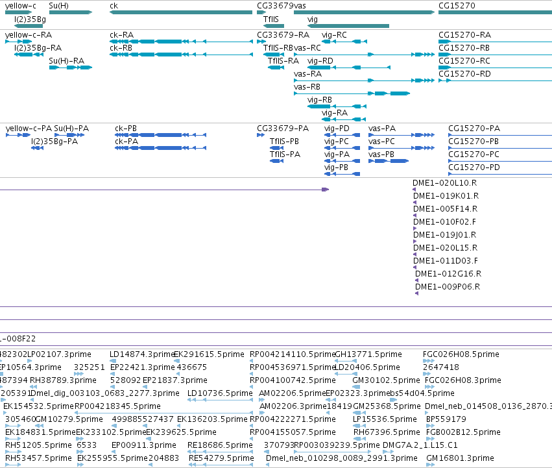Select the vig-PC label
The width and height of the screenshot is (552, 468).
[337, 142]
